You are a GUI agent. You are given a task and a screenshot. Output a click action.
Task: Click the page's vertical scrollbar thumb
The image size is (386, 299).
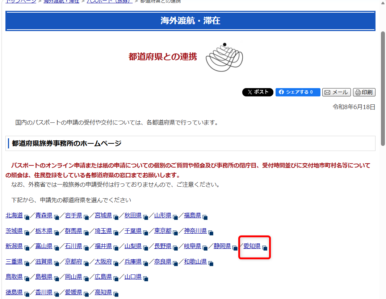point(383,89)
